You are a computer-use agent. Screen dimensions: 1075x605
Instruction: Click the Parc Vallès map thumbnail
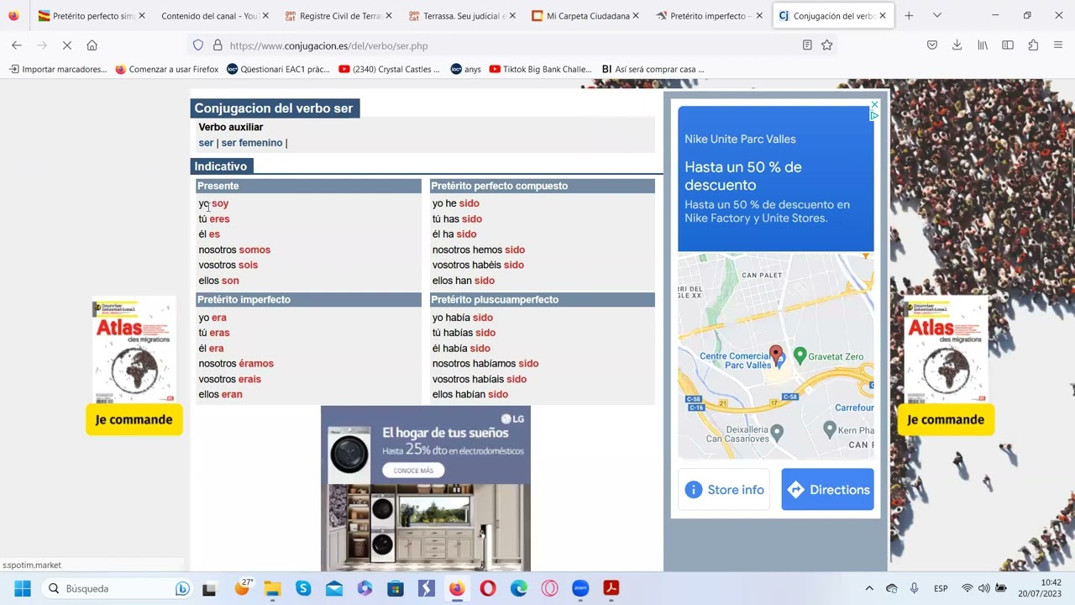point(776,356)
